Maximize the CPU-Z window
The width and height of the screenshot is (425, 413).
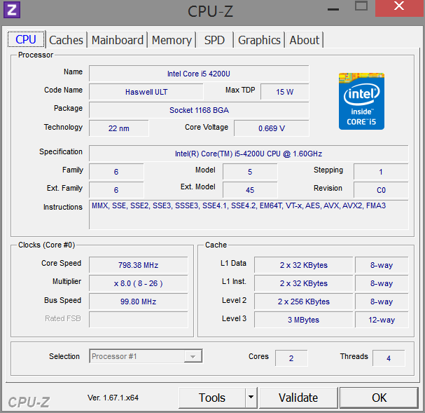pos(361,6)
